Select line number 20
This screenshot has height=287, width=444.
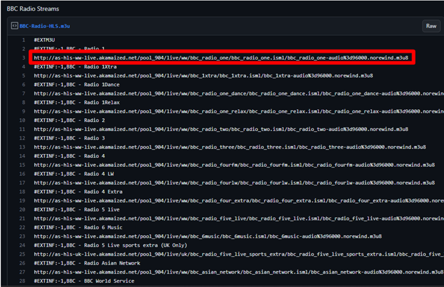(x=22, y=209)
